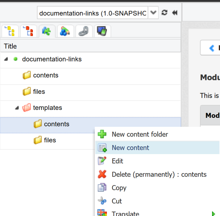This screenshot has height=216, width=220.
Task: Click the green status dot for documentation-links
Action: pos(16,59)
